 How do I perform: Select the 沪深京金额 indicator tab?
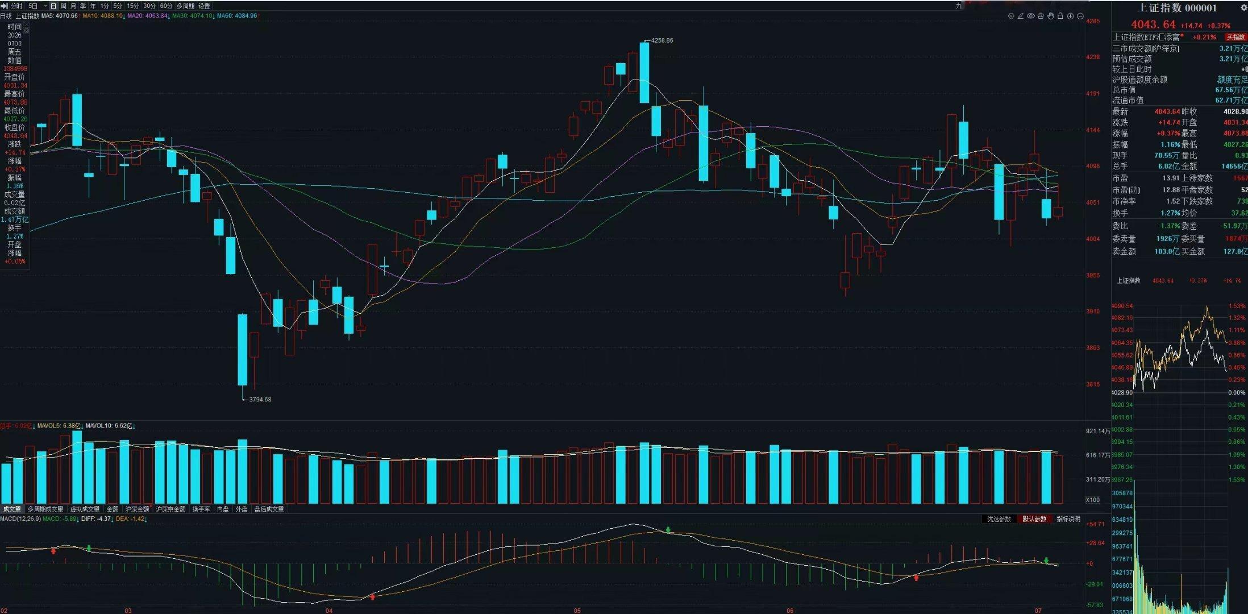click(171, 509)
